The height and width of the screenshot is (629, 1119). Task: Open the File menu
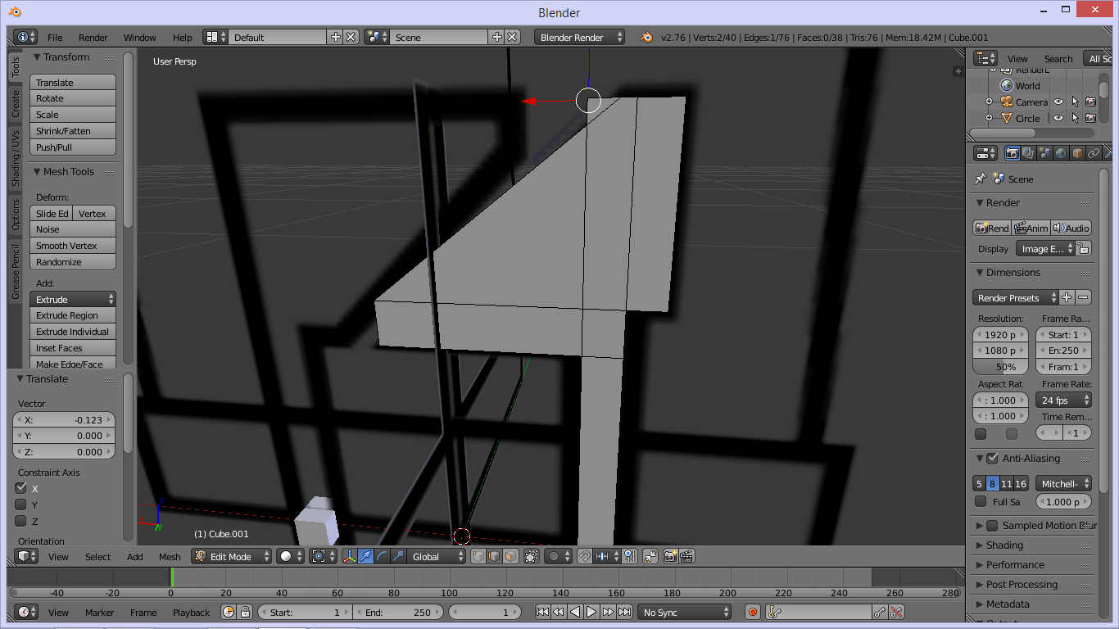coord(55,38)
